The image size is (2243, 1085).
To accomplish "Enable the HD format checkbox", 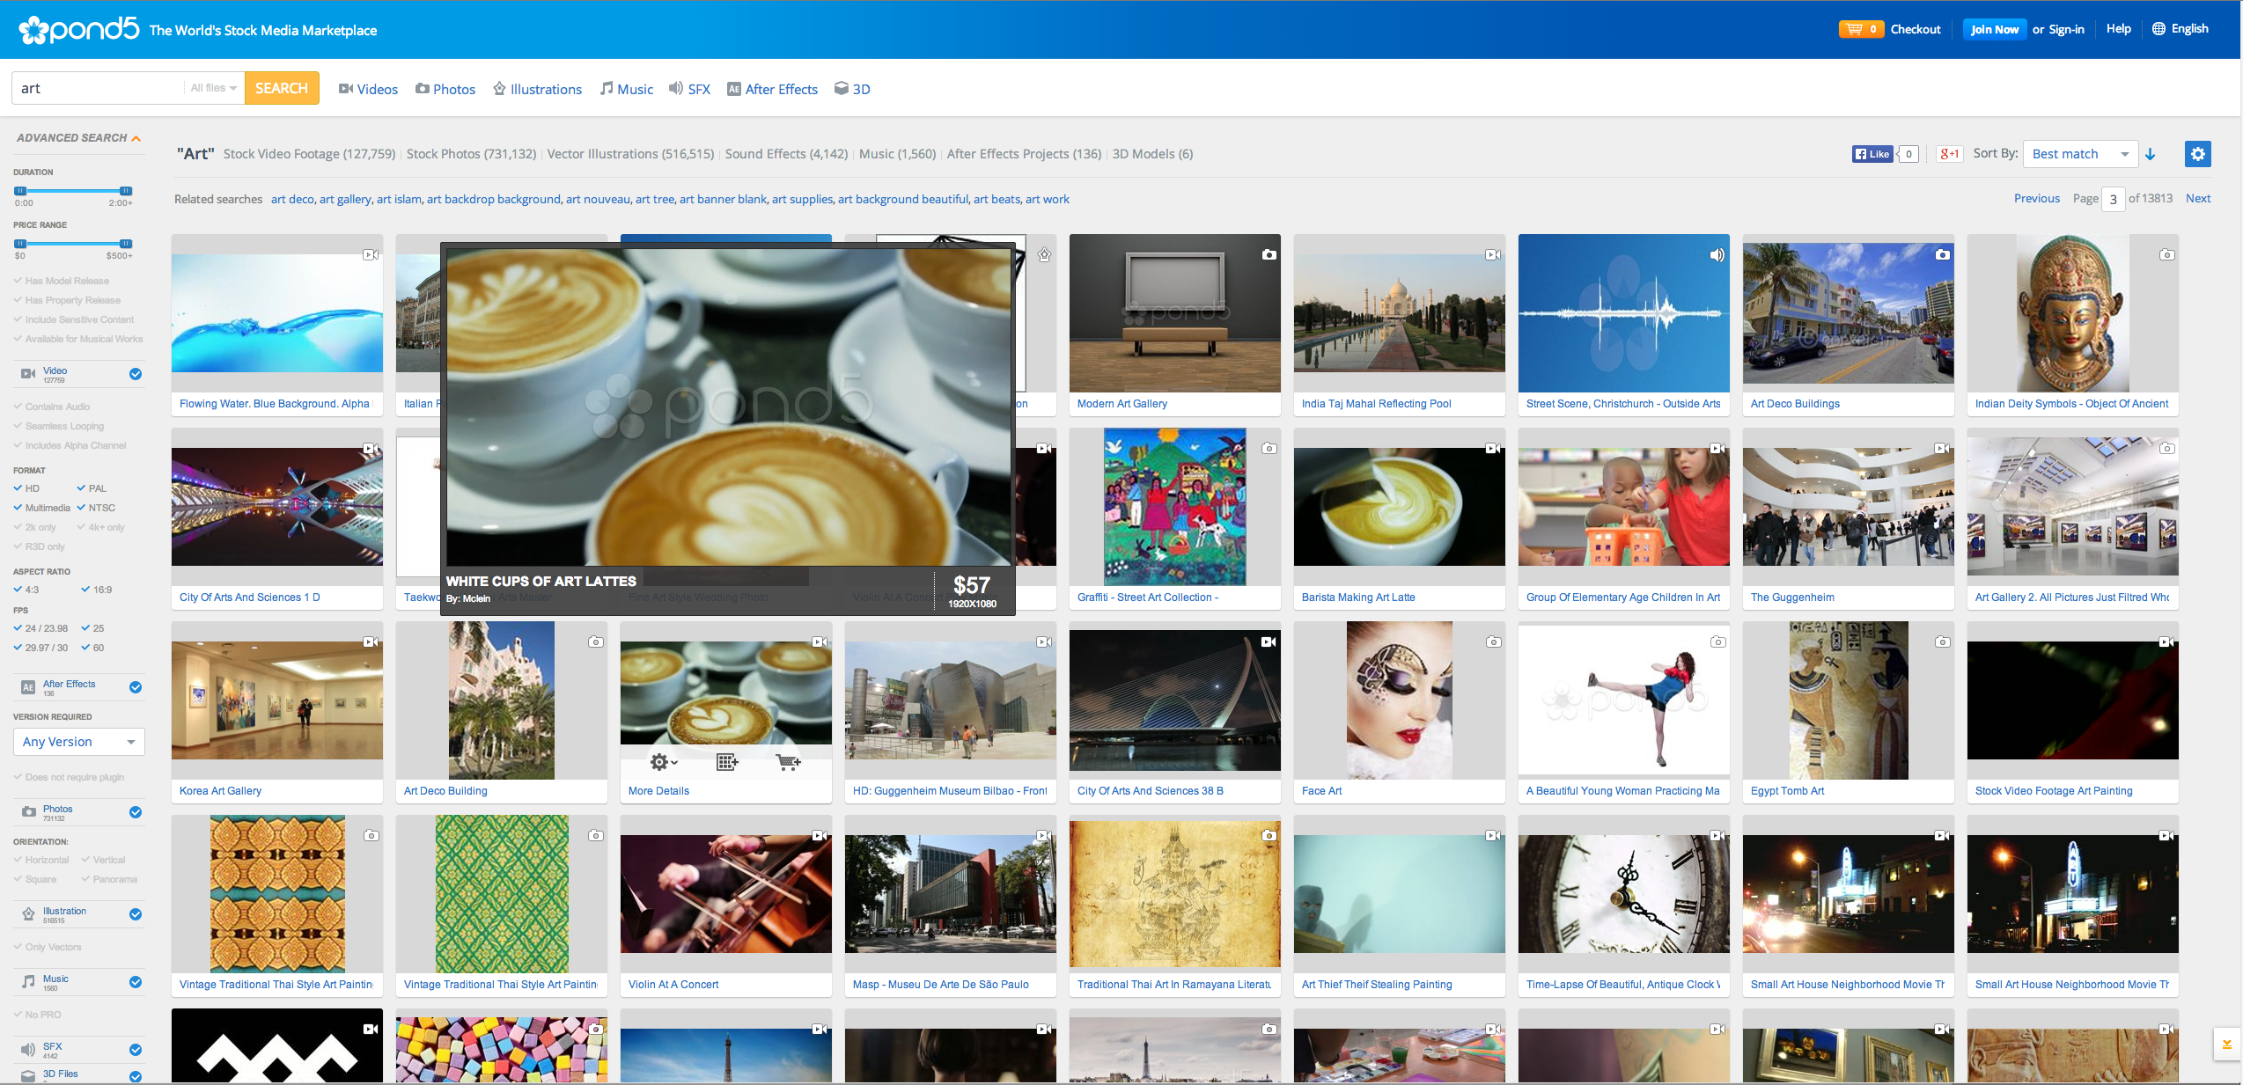I will tap(18, 488).
